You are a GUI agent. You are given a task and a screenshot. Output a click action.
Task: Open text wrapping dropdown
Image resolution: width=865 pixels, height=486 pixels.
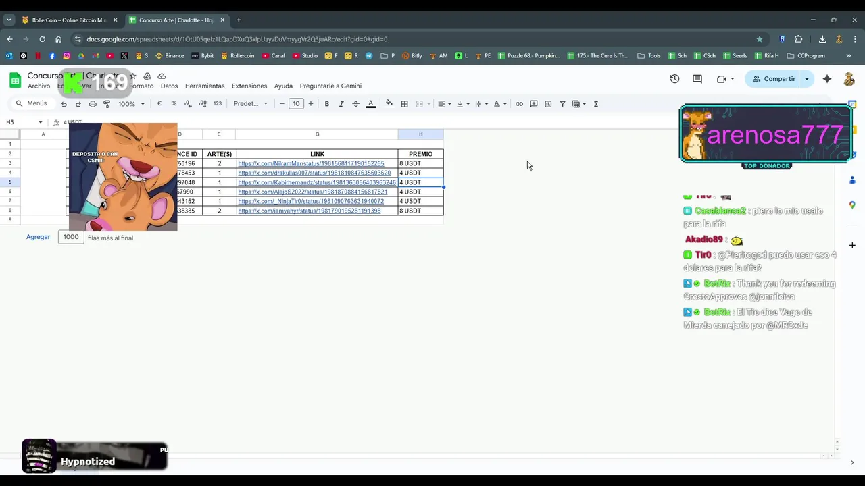click(x=481, y=104)
